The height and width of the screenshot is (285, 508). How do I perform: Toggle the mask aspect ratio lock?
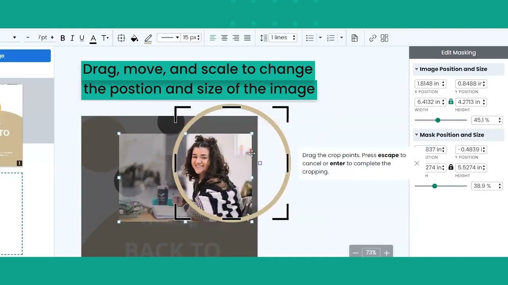pyautogui.click(x=451, y=167)
